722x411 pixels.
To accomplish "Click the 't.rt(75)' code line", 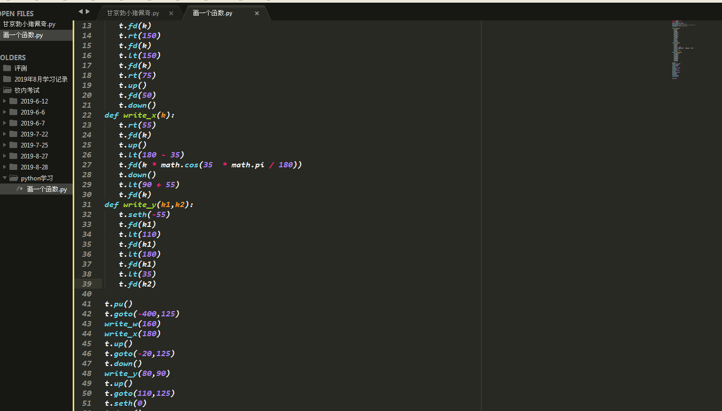I will 137,75.
